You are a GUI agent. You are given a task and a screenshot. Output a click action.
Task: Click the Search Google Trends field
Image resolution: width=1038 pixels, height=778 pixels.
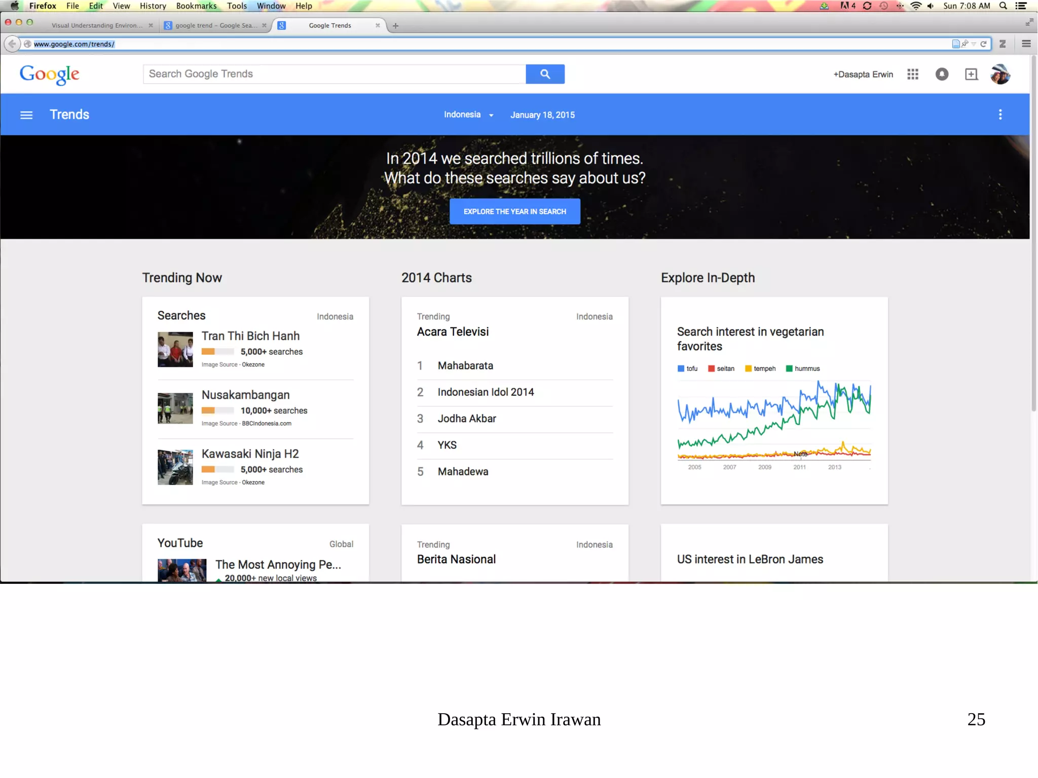(335, 74)
